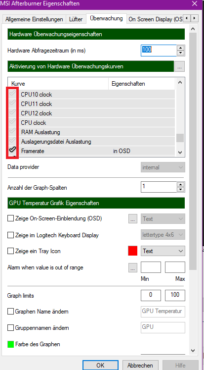Decrease Anzahl der Graph-Spalten
204x370 pixels.
[180, 190]
